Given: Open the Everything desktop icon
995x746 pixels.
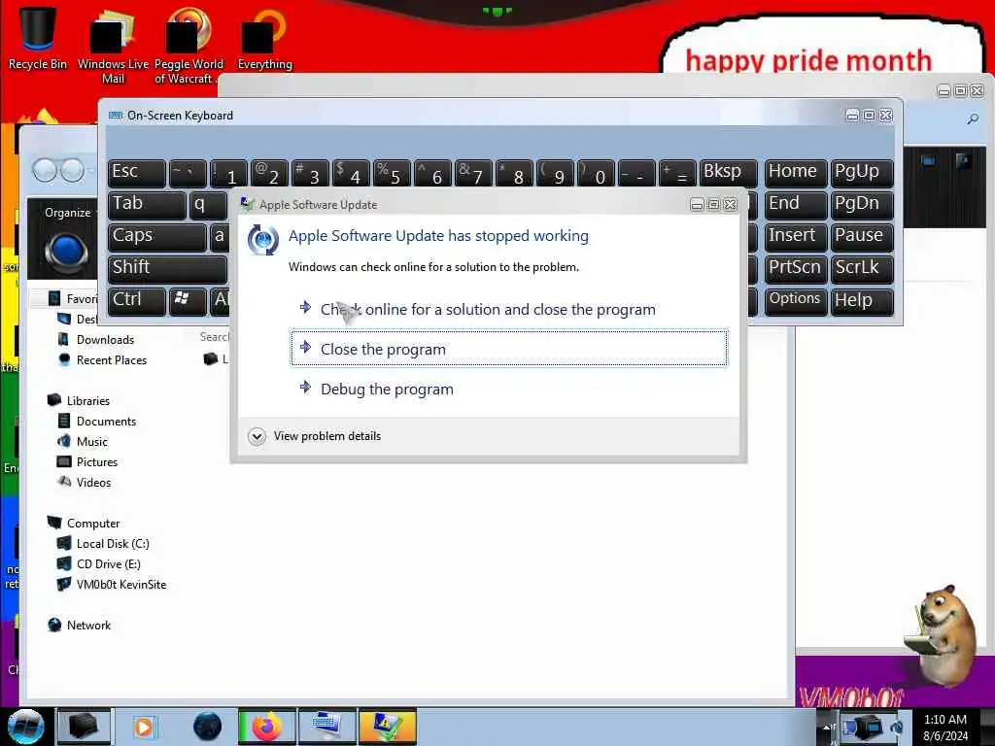Looking at the screenshot, I should point(264,38).
